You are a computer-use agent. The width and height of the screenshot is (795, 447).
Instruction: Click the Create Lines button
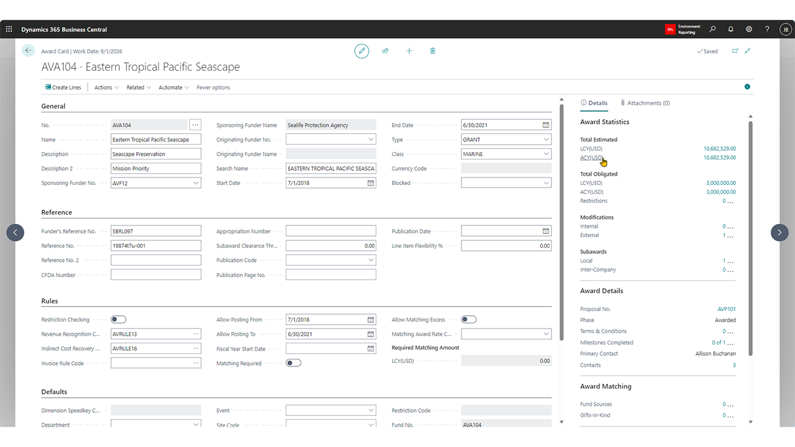pos(63,88)
